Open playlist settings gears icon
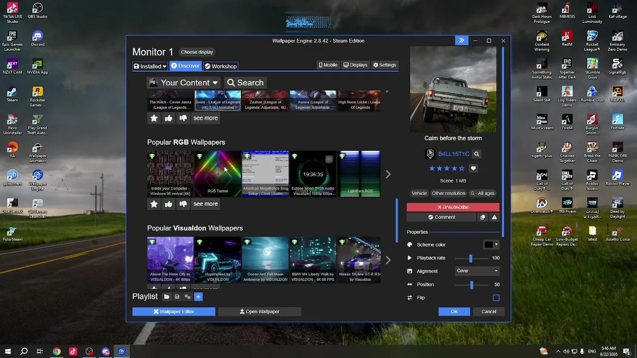Screen dimensions: 637x358 coord(188,297)
